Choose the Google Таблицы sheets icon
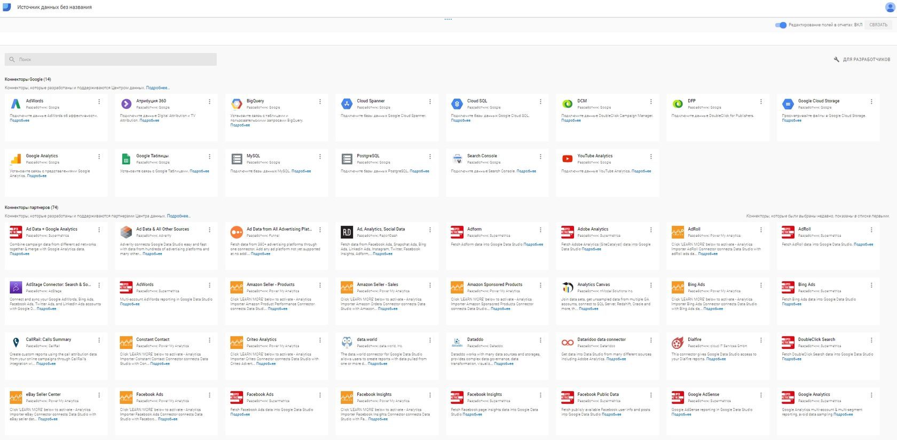897x440 pixels. click(126, 159)
